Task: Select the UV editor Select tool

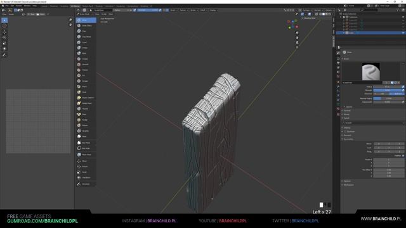Action: coord(4,20)
